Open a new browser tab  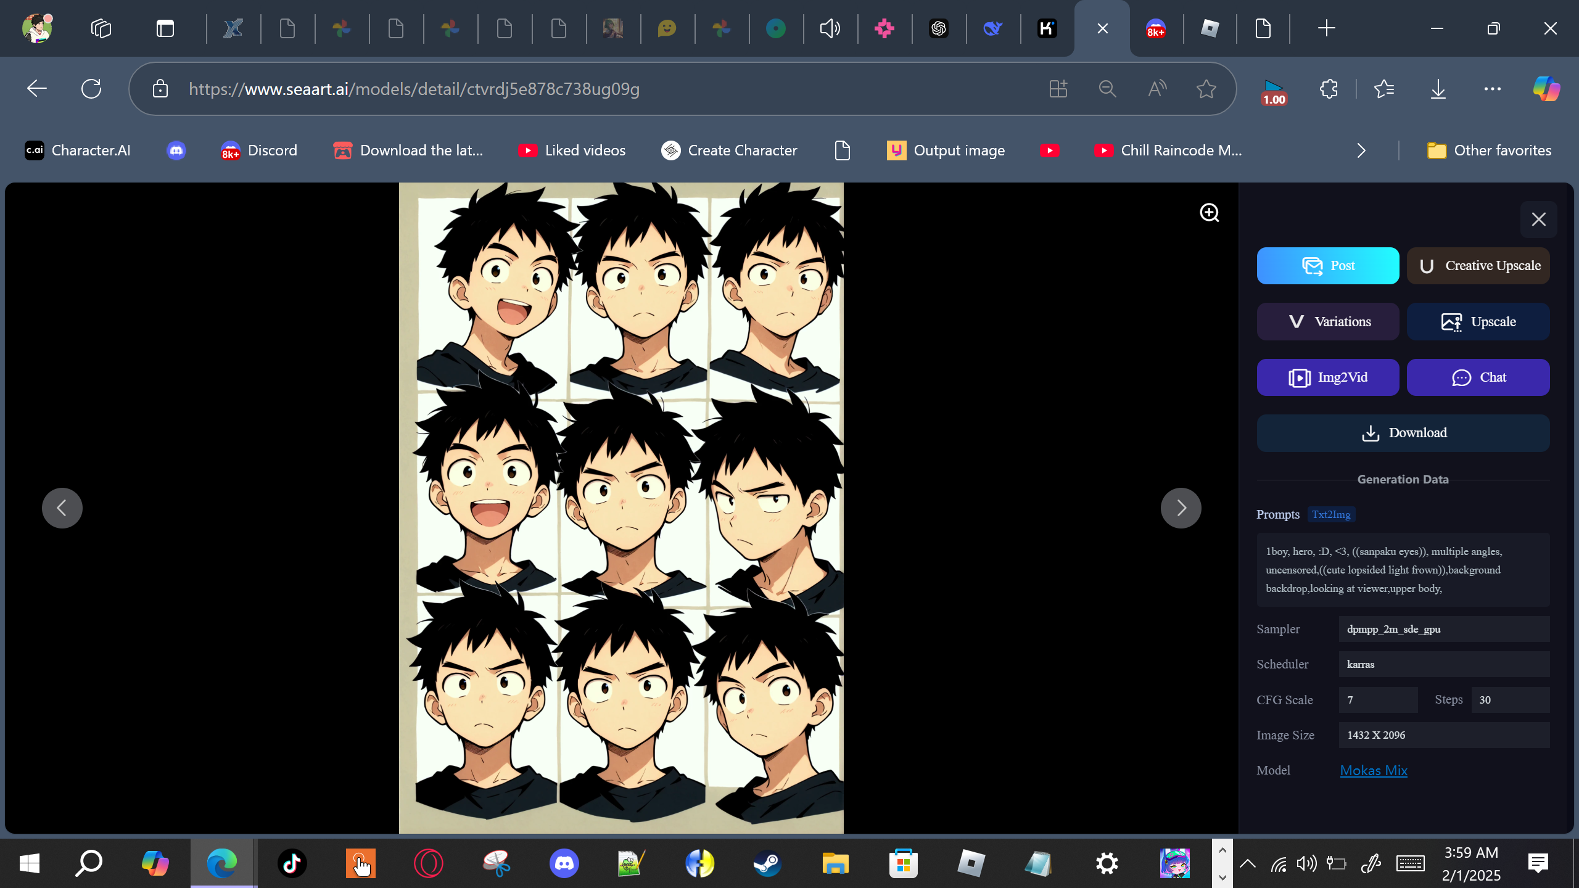[x=1326, y=28]
